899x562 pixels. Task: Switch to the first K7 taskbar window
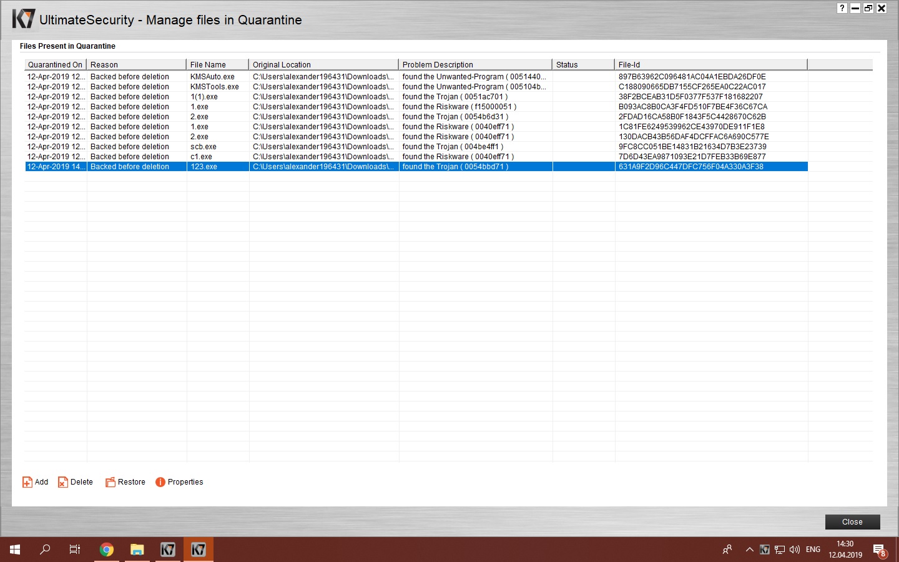[x=167, y=550]
